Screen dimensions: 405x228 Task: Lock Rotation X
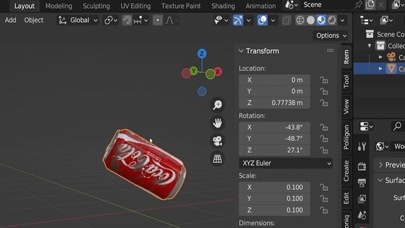(x=324, y=127)
